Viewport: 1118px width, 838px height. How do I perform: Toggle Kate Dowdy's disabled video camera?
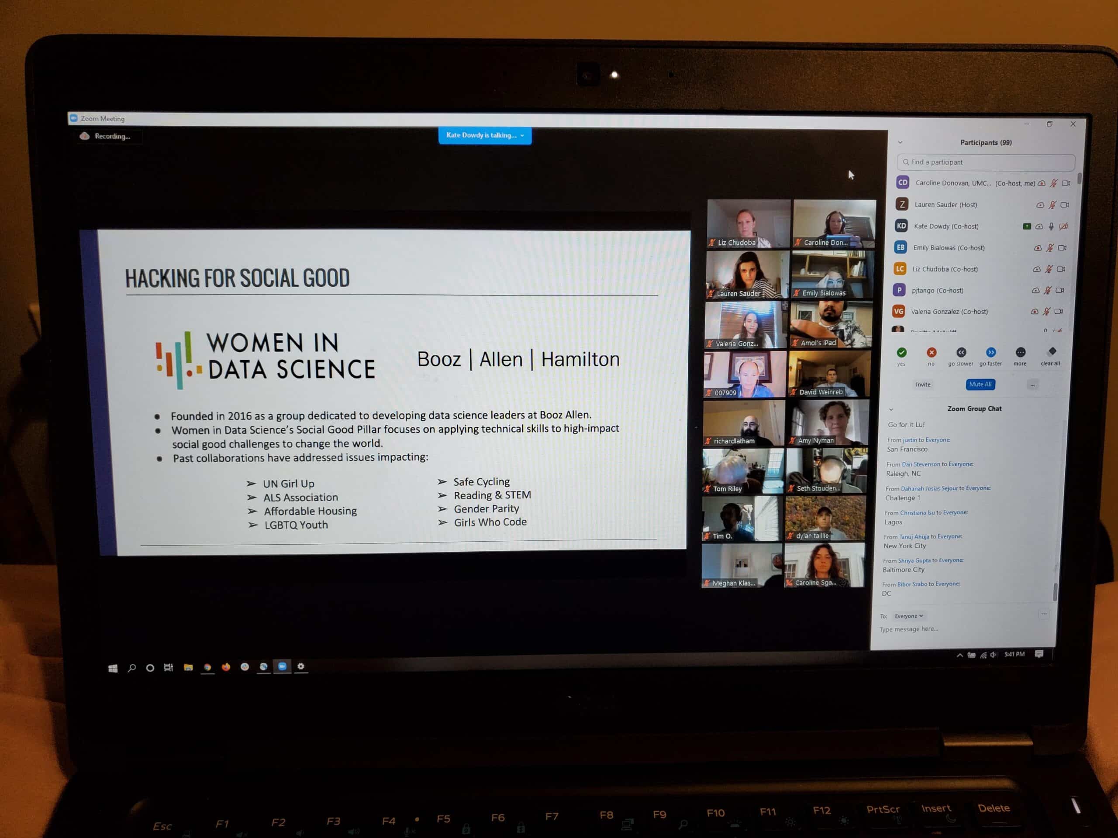point(1063,226)
